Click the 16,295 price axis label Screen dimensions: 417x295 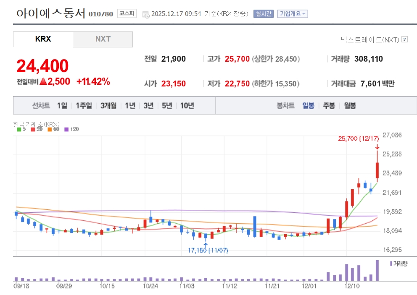392,250
